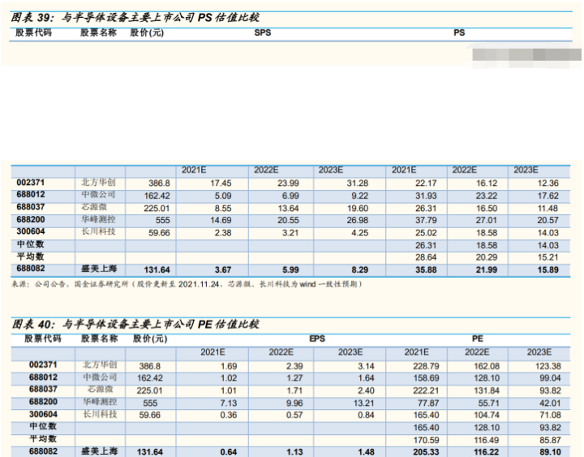Click stock code 300604 in PS table
The image size is (584, 457).
31,231
